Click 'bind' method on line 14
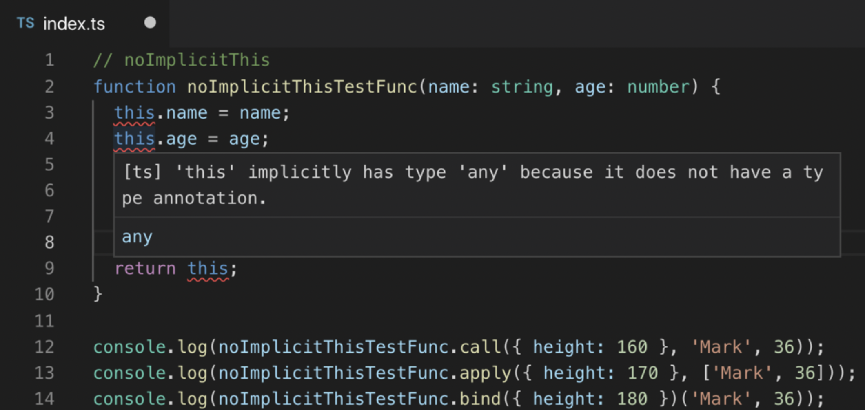 pos(480,399)
